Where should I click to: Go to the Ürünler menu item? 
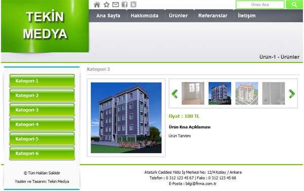click(178, 16)
